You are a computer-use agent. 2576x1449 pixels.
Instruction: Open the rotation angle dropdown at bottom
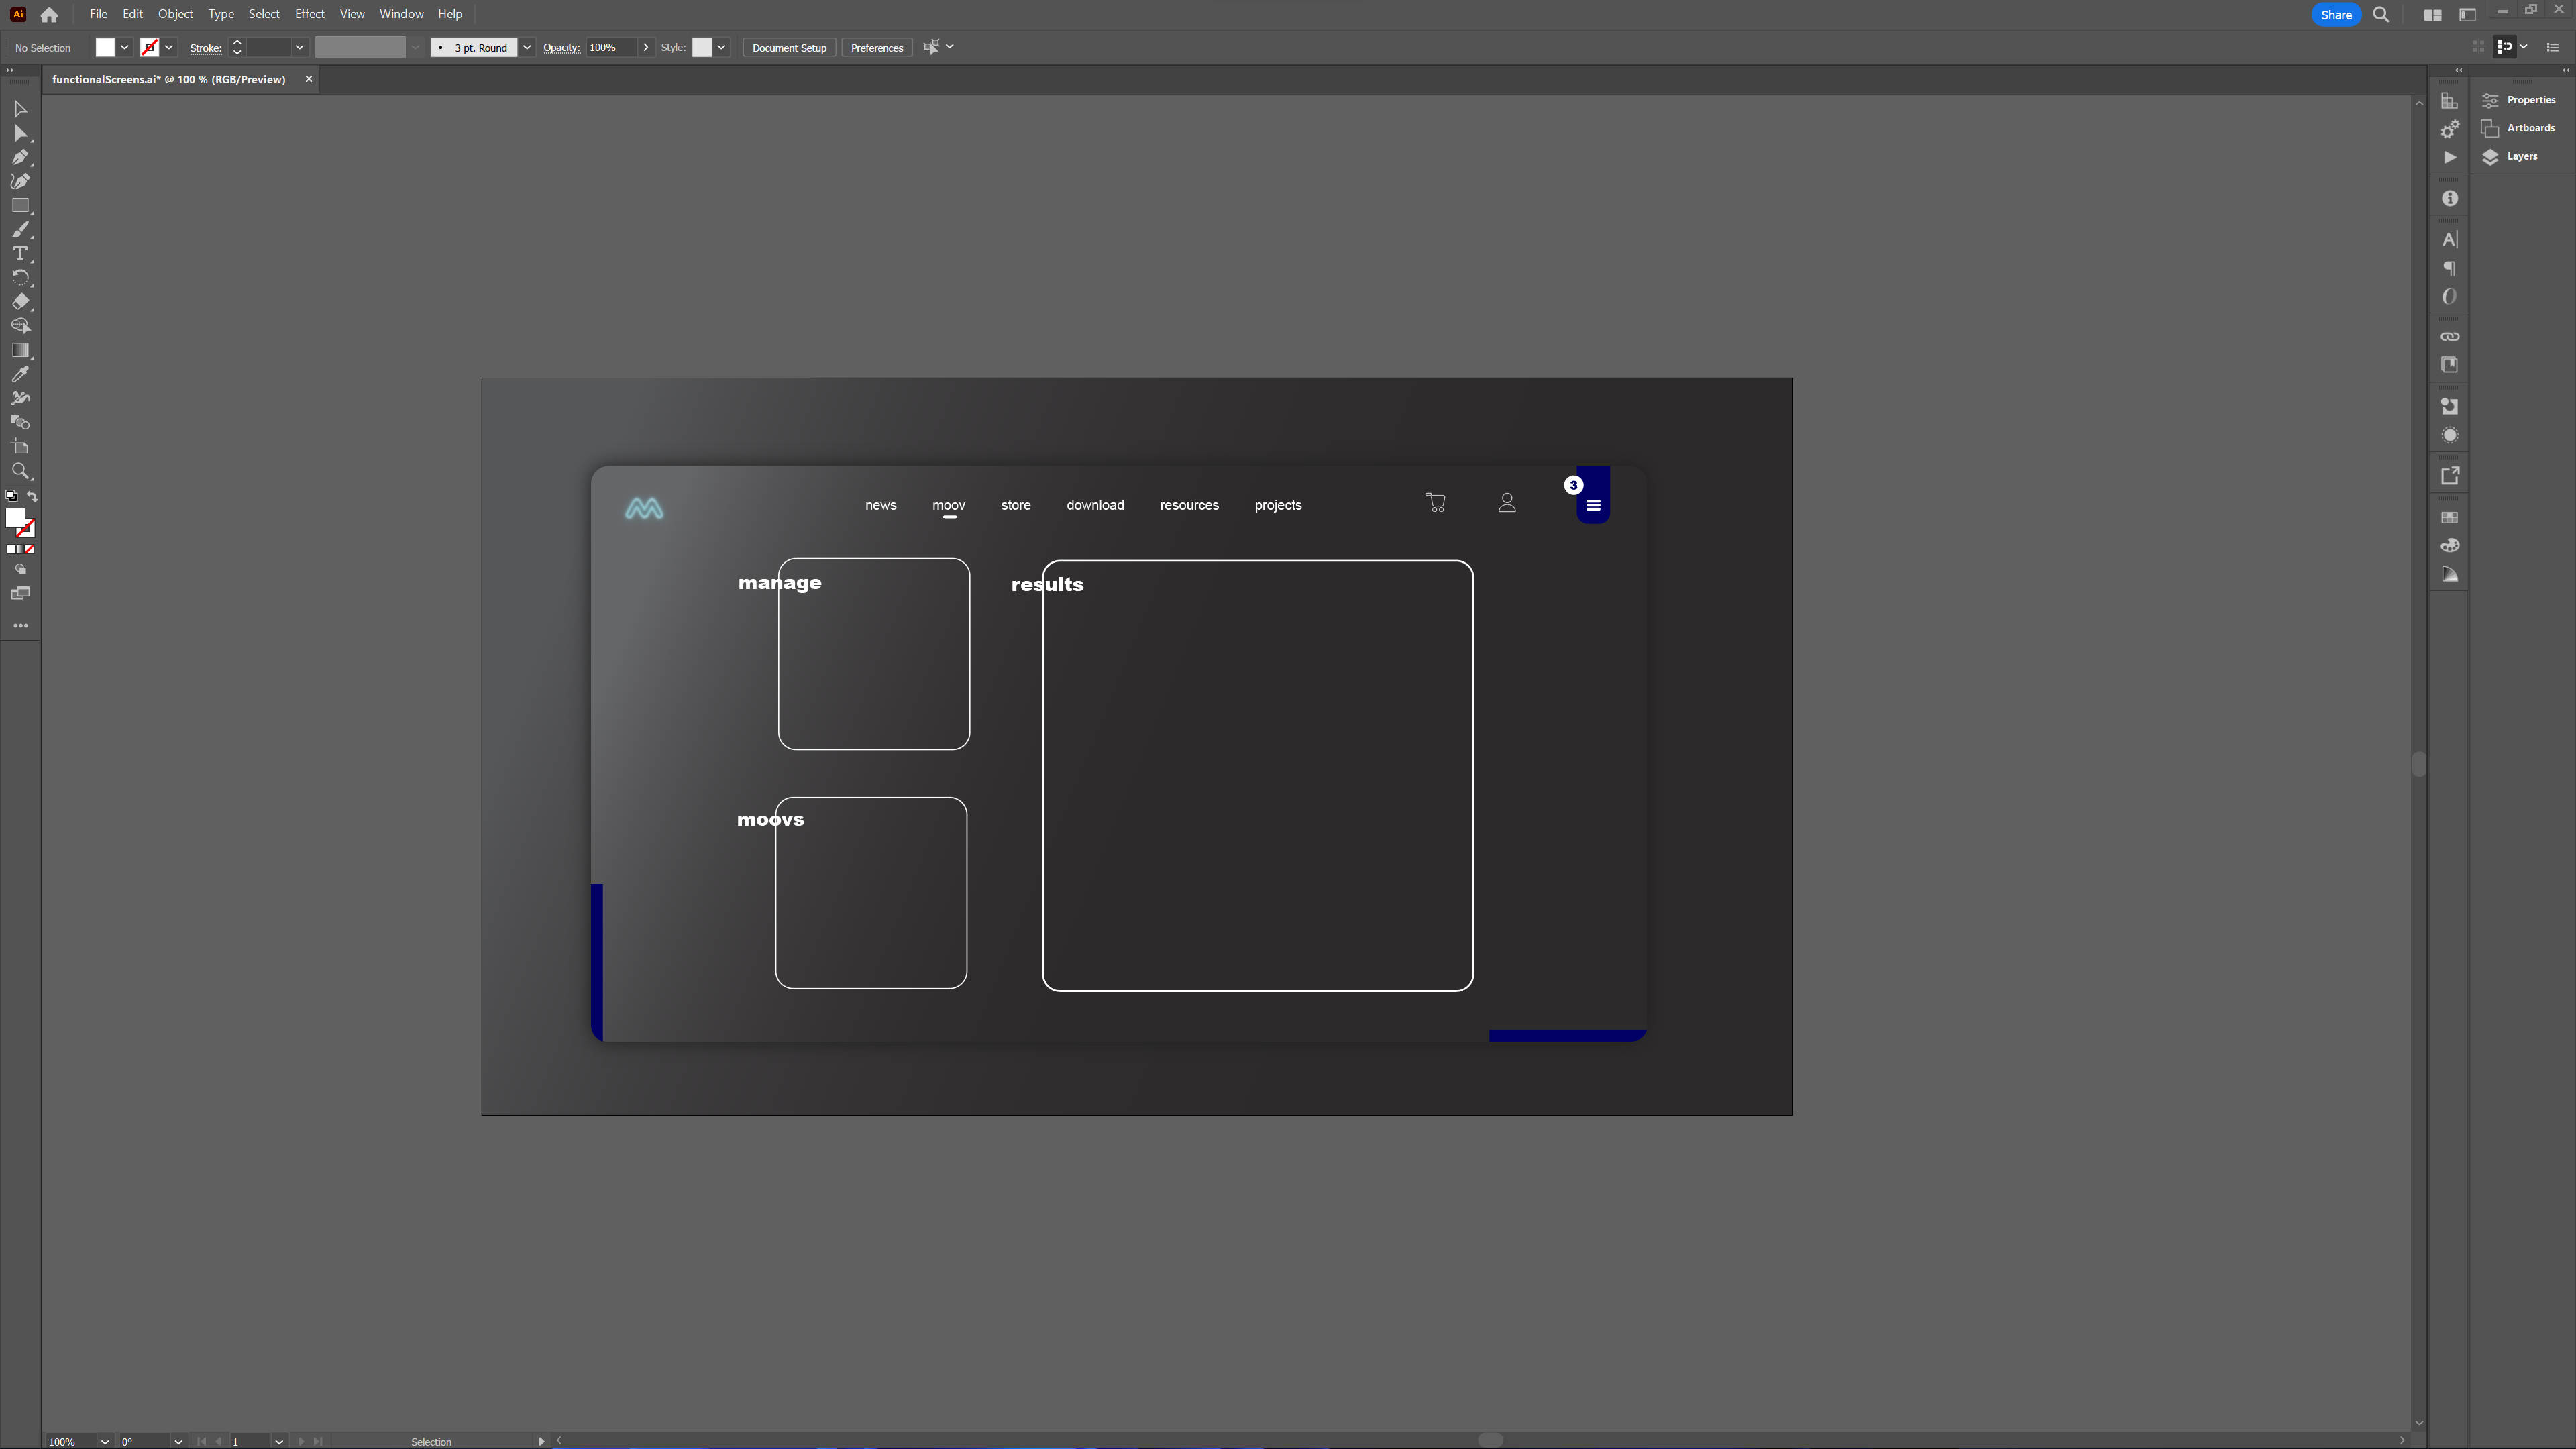point(178,1441)
